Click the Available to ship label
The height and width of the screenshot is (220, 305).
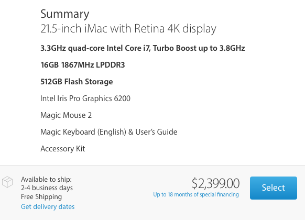pos(46,179)
